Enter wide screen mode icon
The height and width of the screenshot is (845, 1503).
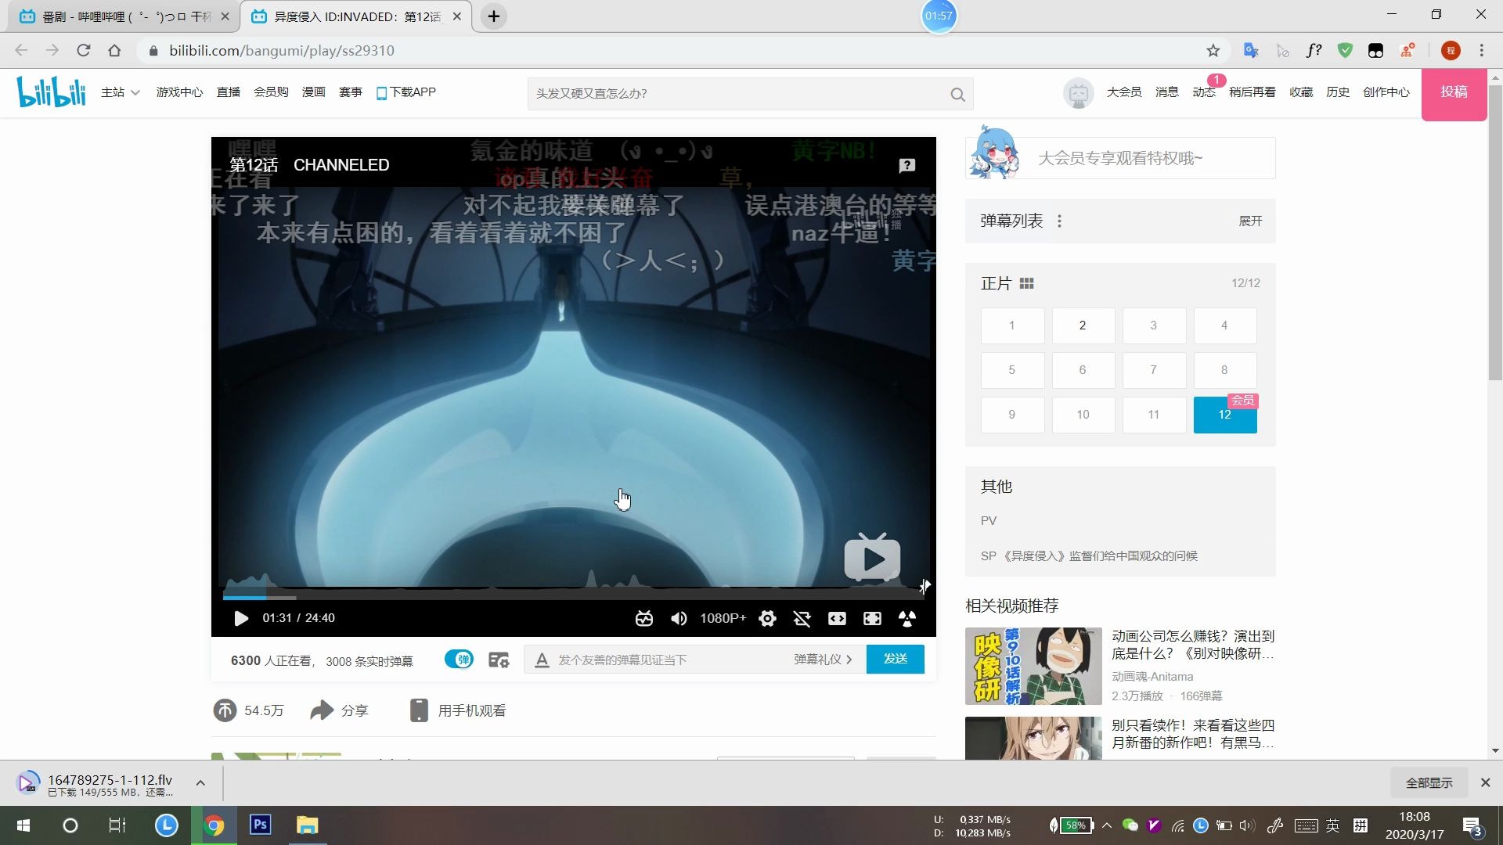click(837, 619)
